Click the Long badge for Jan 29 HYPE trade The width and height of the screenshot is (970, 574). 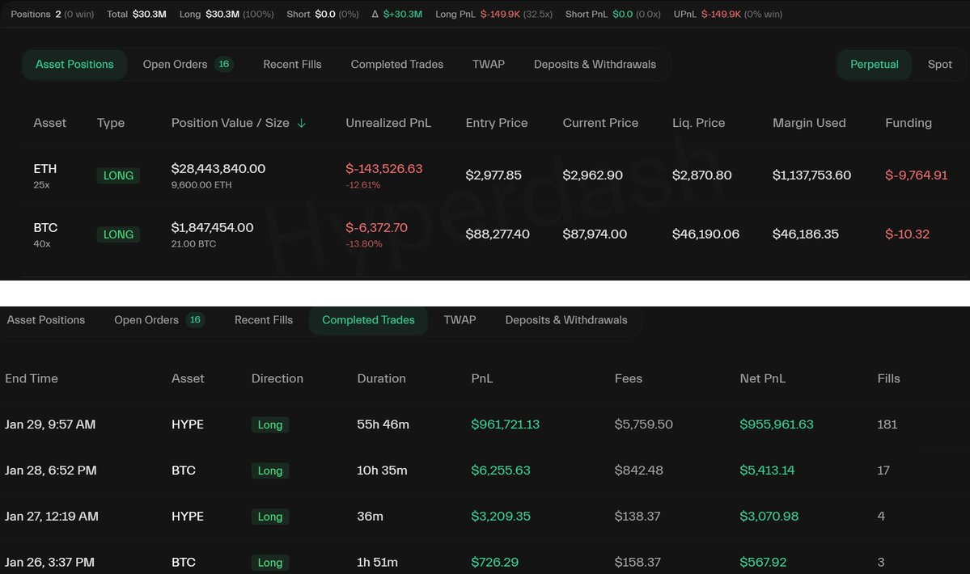(x=269, y=424)
